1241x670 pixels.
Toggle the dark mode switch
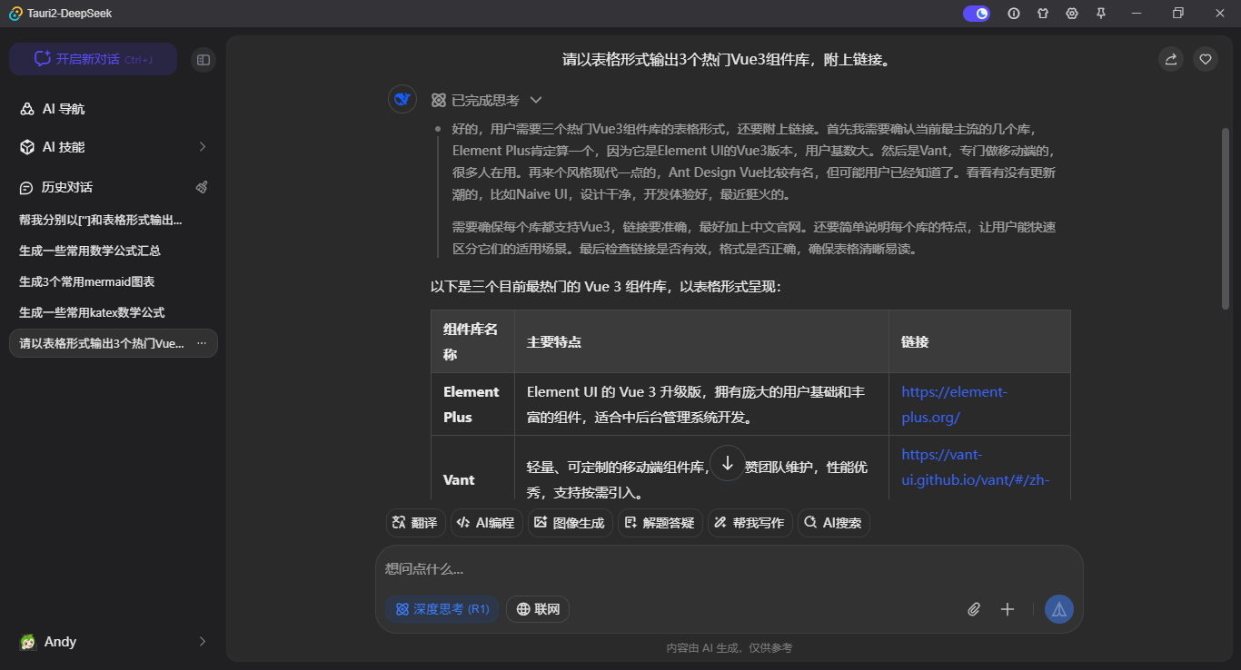point(976,14)
